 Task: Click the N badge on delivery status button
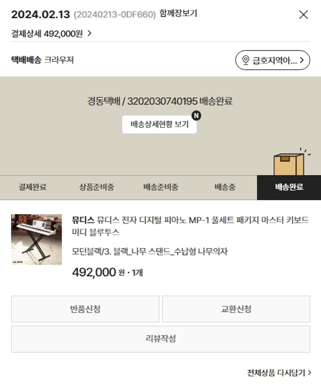(196, 116)
